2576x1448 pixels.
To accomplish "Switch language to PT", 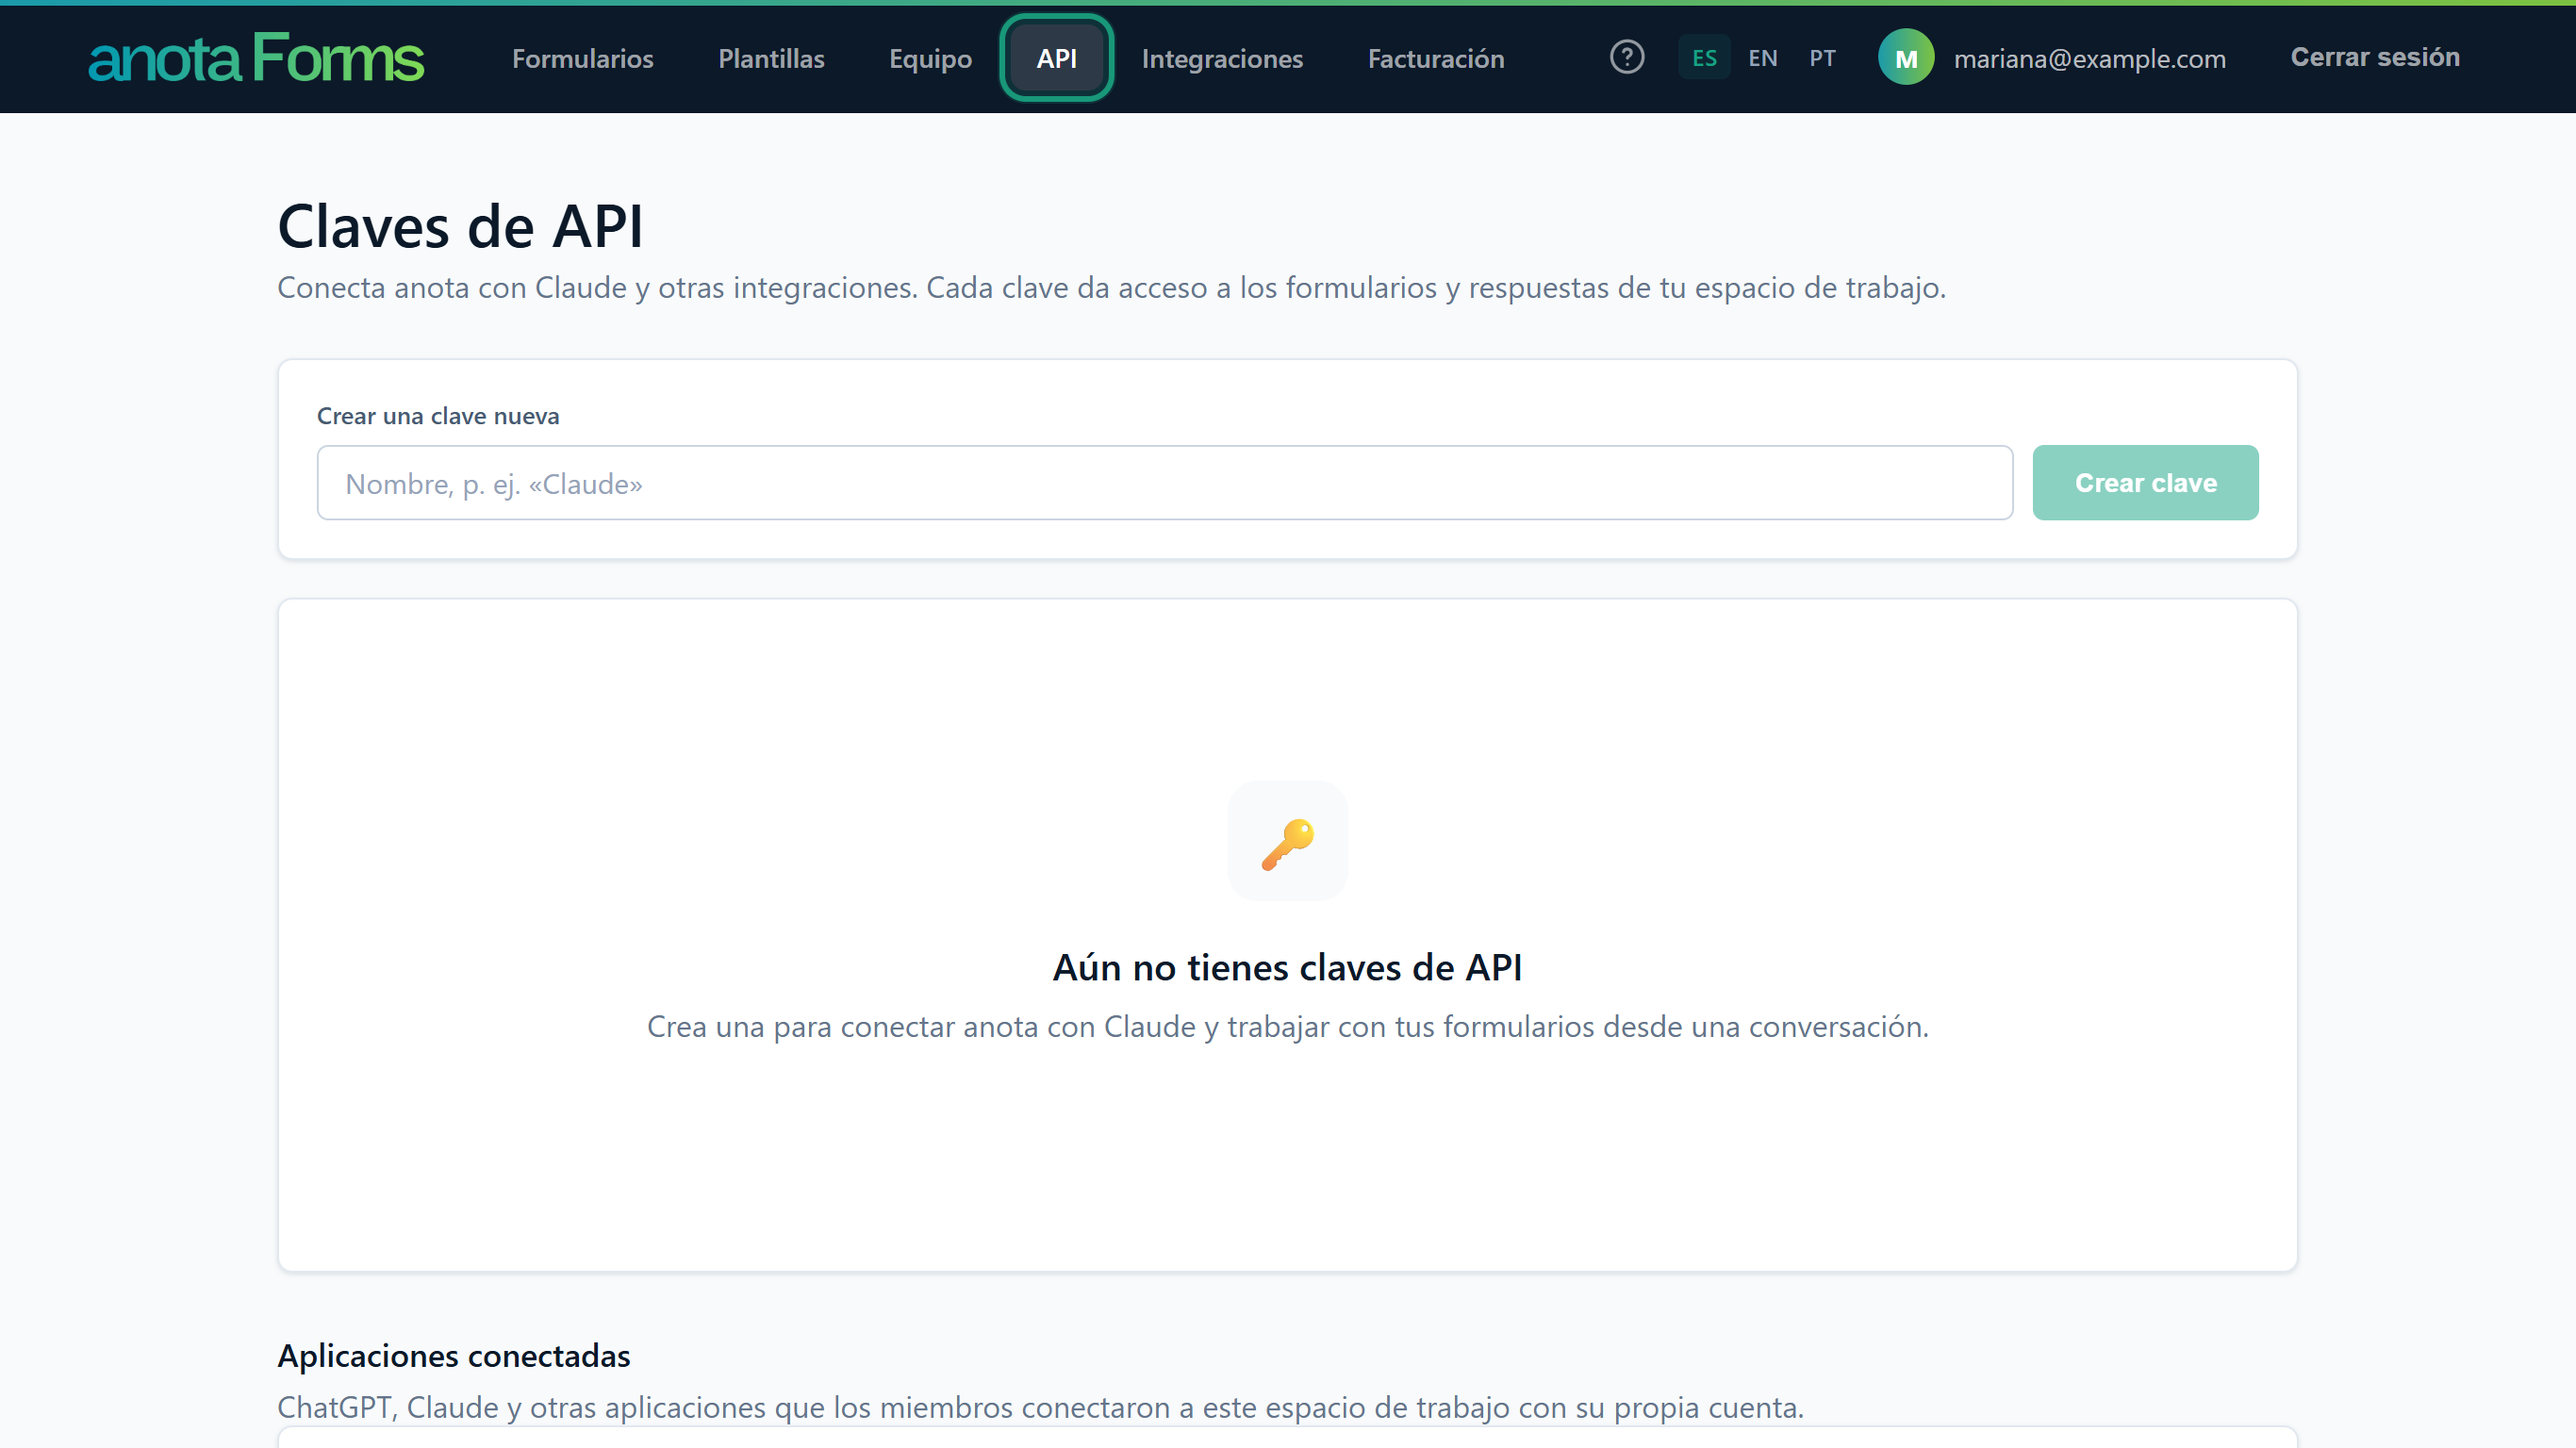I will (1822, 58).
